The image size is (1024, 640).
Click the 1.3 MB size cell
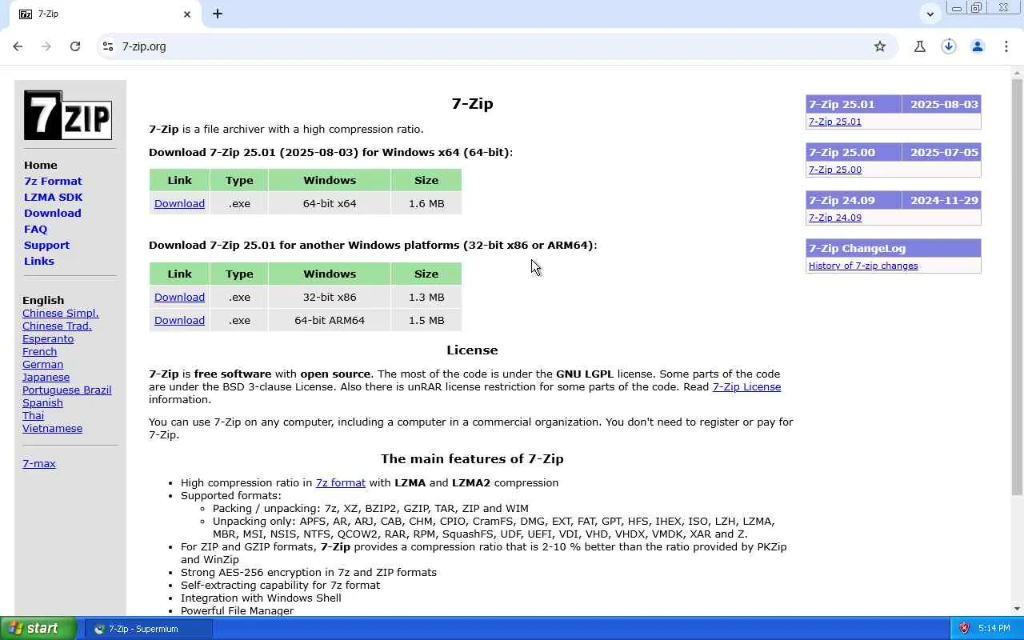426,297
